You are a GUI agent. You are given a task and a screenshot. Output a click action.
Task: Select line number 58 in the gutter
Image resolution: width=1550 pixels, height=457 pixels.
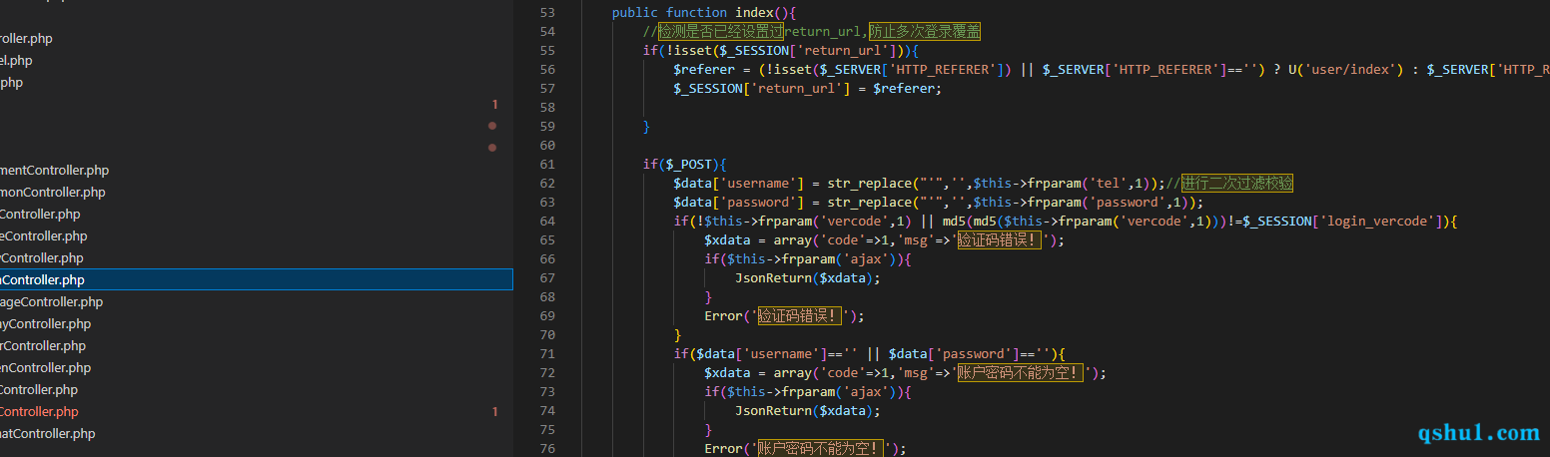tap(545, 108)
